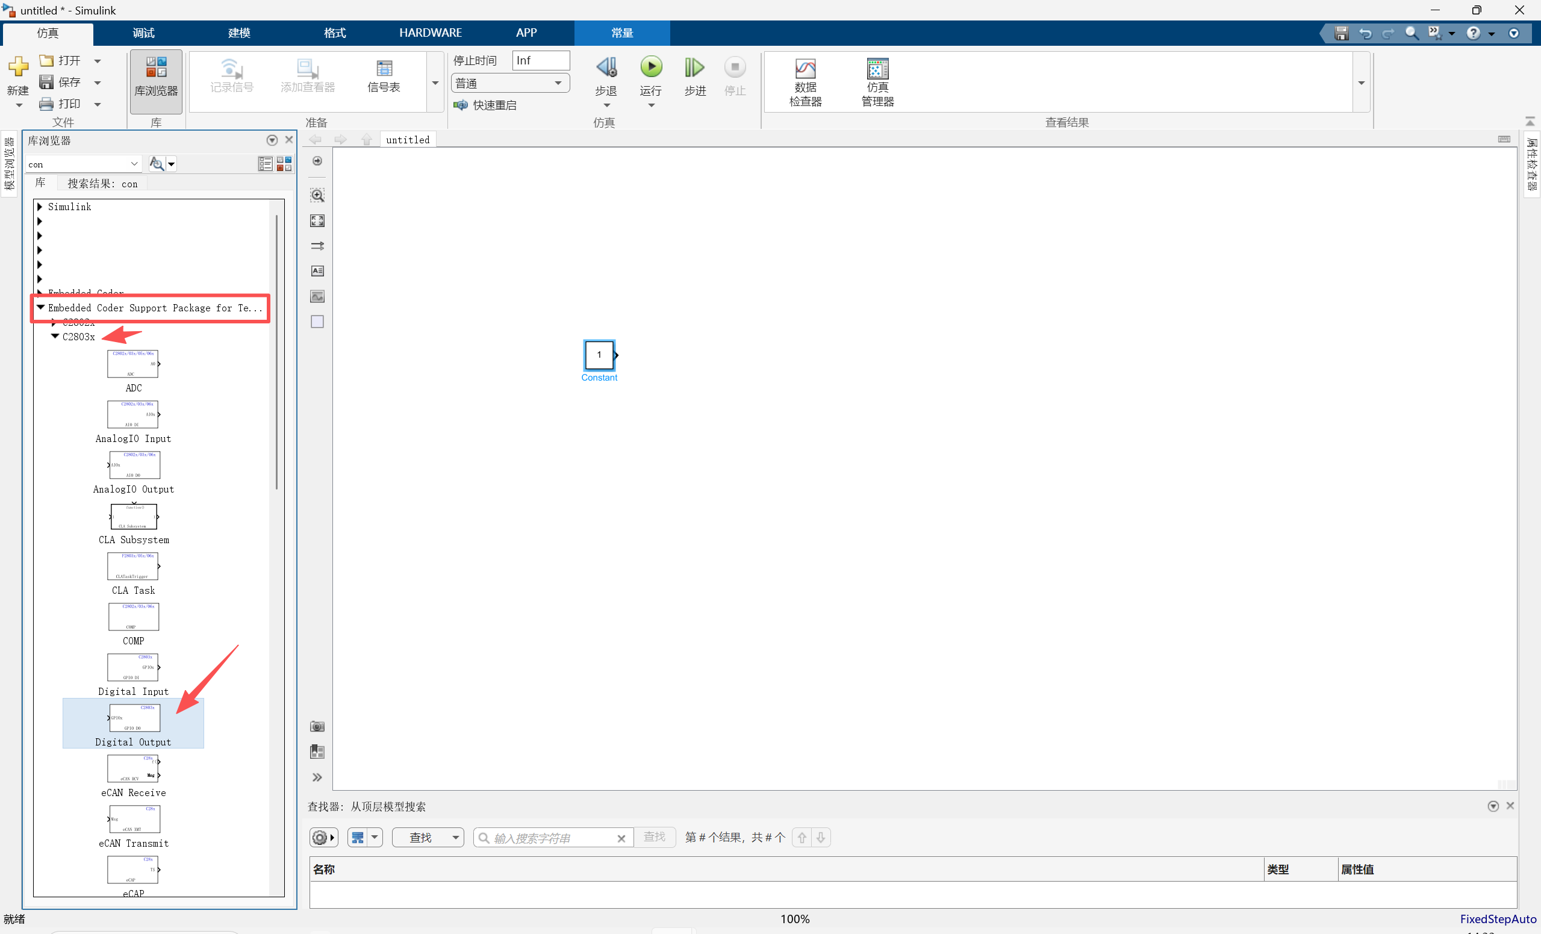Click the Step Forward (步进) icon
1541x934 pixels.
point(694,67)
